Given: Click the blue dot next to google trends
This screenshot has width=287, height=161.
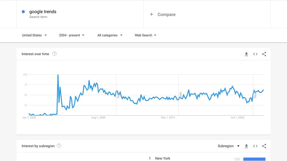Looking at the screenshot, I should [23, 12].
